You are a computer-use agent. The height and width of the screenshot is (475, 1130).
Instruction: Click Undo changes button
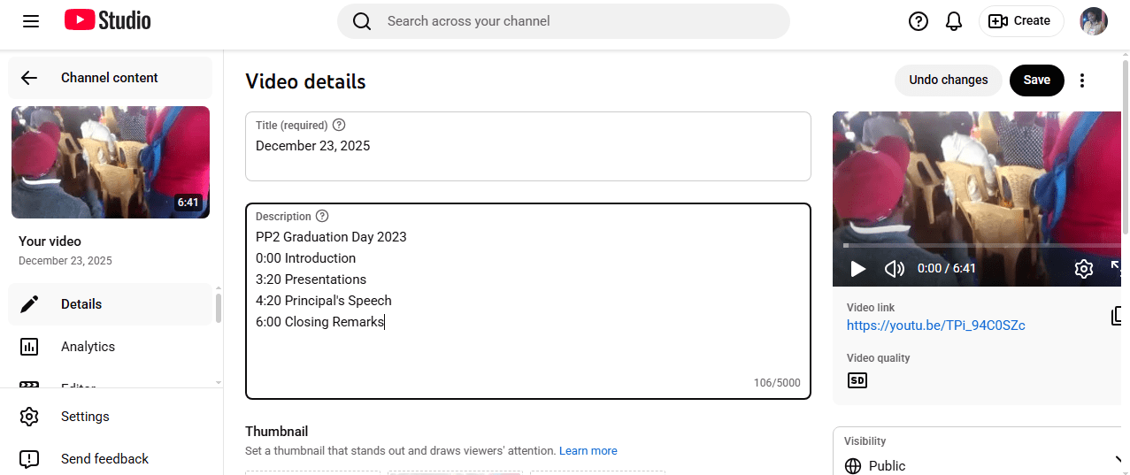point(948,80)
